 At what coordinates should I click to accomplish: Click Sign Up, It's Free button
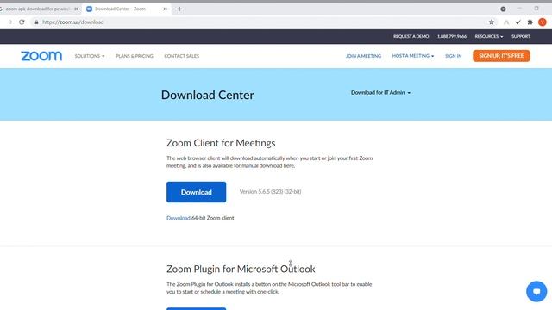click(x=501, y=56)
